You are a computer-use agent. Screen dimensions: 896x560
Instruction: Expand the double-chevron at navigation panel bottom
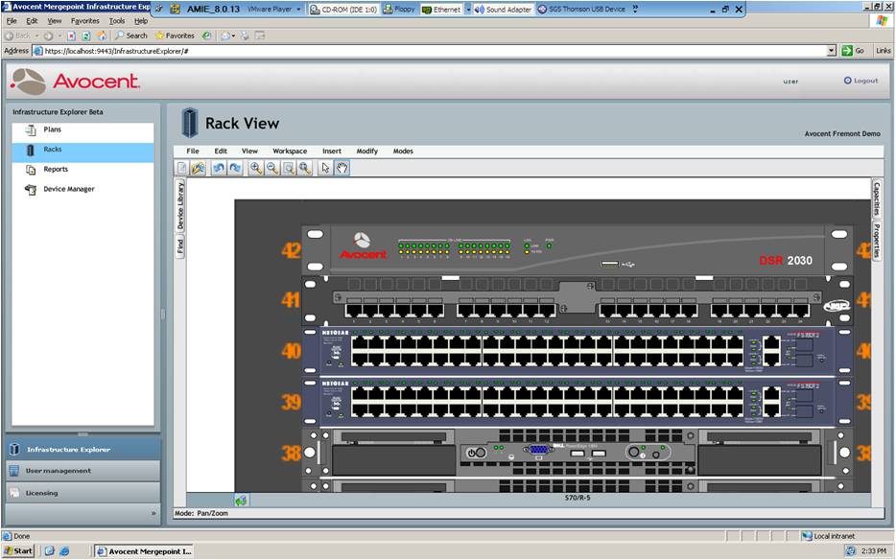tap(153, 514)
